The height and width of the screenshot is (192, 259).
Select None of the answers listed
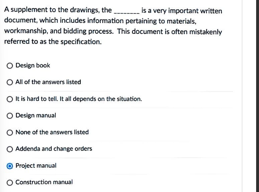[x=10, y=132]
